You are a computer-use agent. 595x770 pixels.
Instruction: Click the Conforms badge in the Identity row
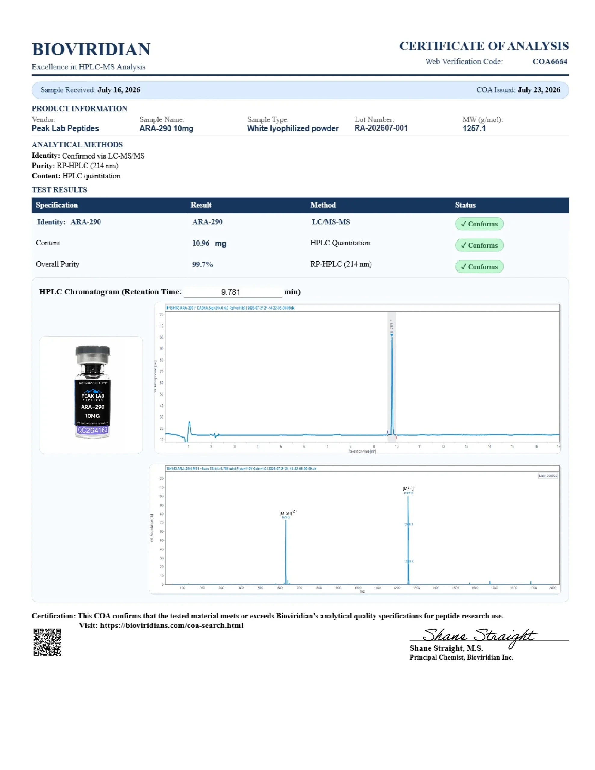(x=479, y=224)
